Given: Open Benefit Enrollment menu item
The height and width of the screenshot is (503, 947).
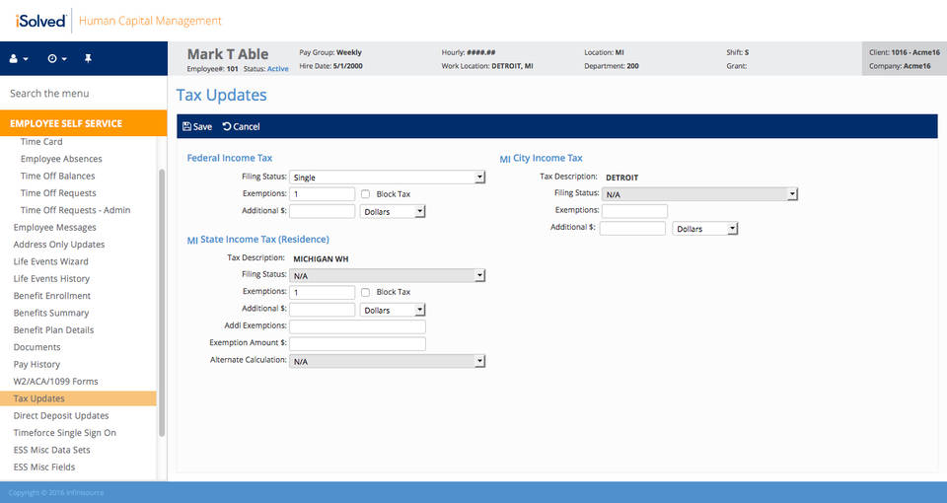Looking at the screenshot, I should coord(52,296).
